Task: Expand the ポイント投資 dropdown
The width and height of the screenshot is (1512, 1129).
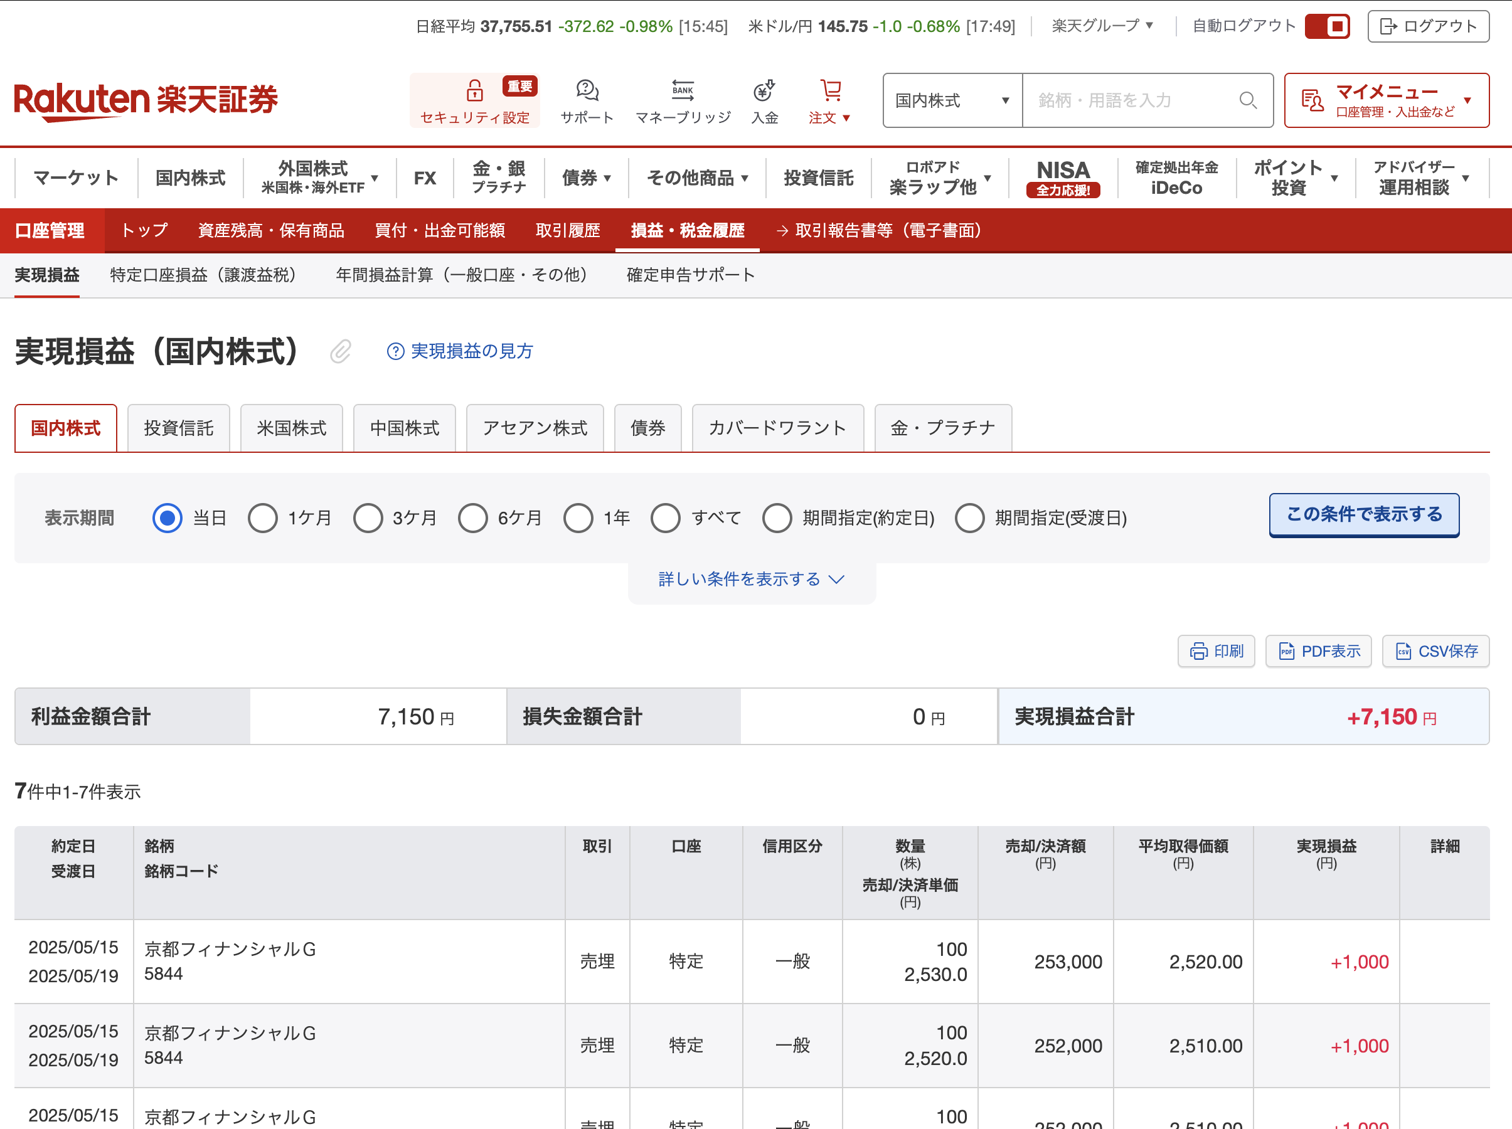Action: click(1296, 178)
